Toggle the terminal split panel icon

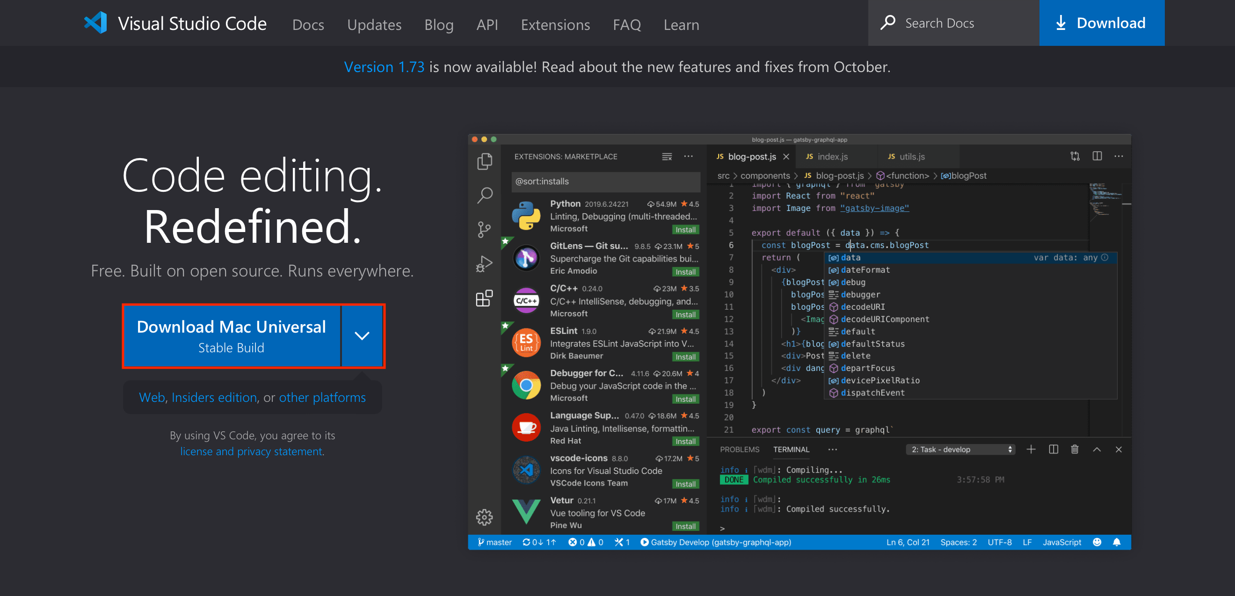pyautogui.click(x=1053, y=449)
